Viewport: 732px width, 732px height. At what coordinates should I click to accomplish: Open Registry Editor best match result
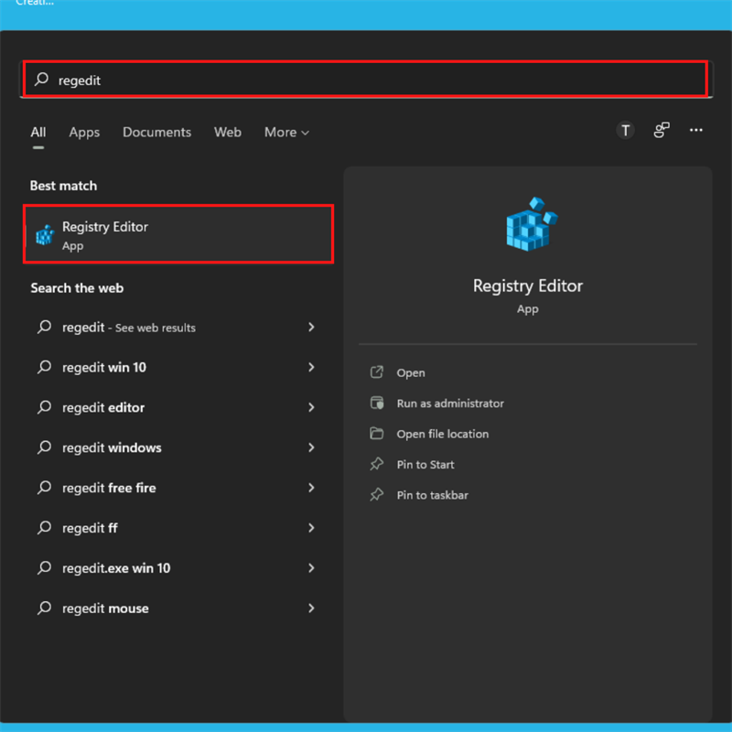pos(178,234)
